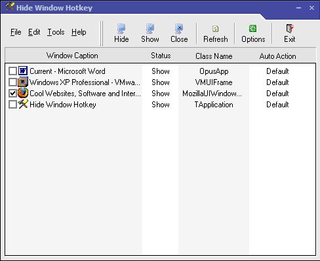Uncheck the Cool Websites Firefox row checkbox
The width and height of the screenshot is (320, 261).
(x=12, y=94)
